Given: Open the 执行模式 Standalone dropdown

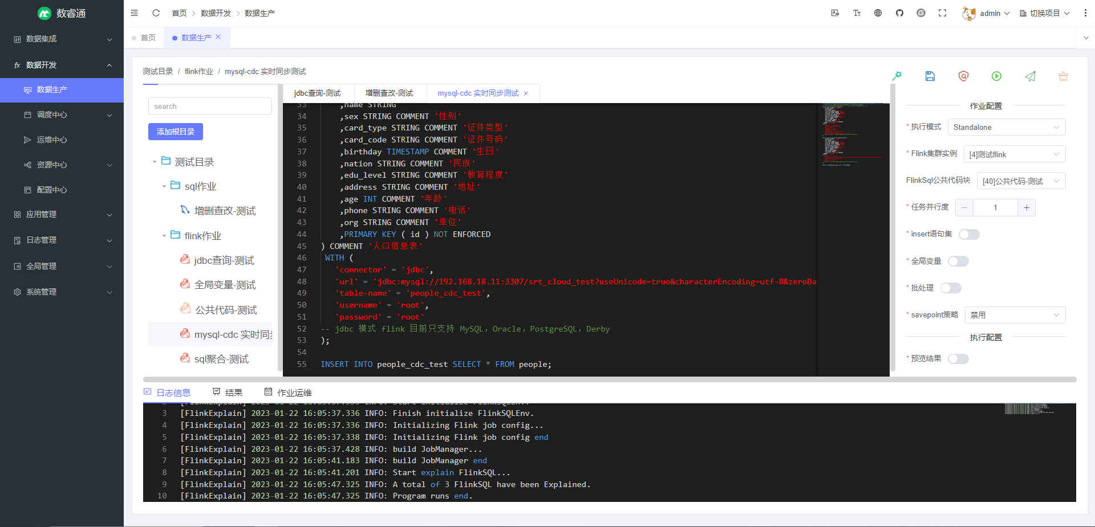Looking at the screenshot, I should (1007, 127).
